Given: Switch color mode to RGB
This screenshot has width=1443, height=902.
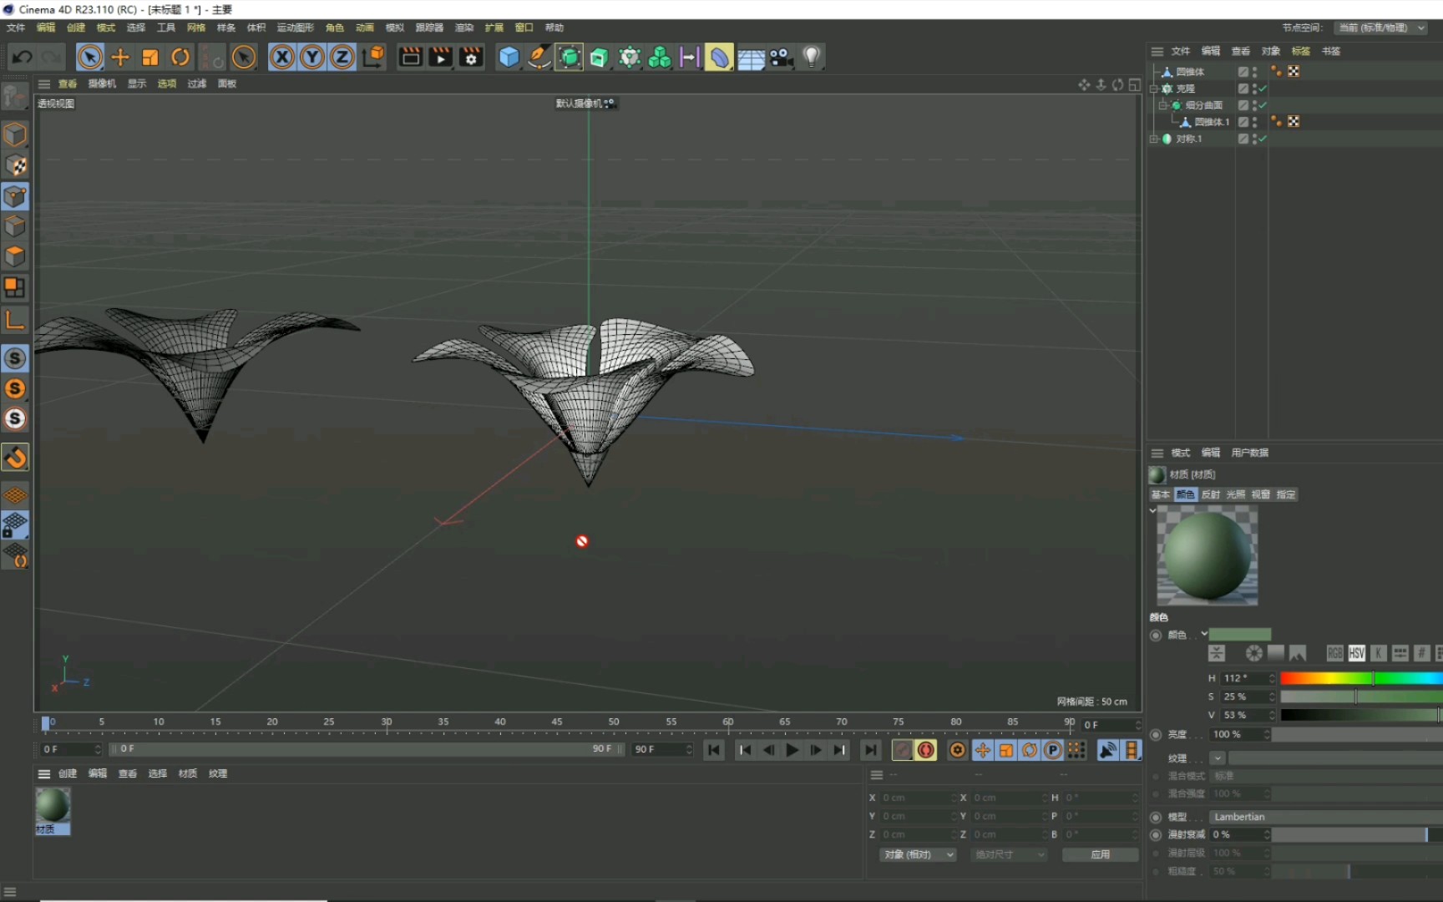Looking at the screenshot, I should [x=1334, y=653].
